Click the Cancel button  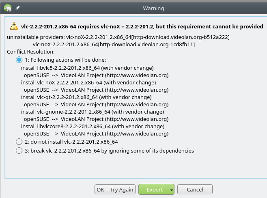point(195,189)
